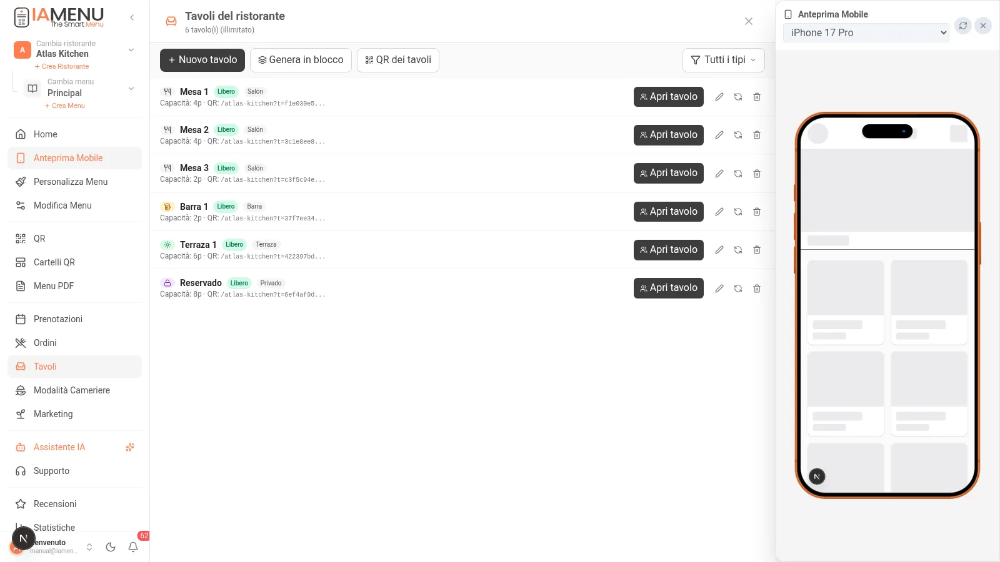Open the iPhone 17 Pro device selector
Viewport: 1000px width, 562px height.
(866, 32)
